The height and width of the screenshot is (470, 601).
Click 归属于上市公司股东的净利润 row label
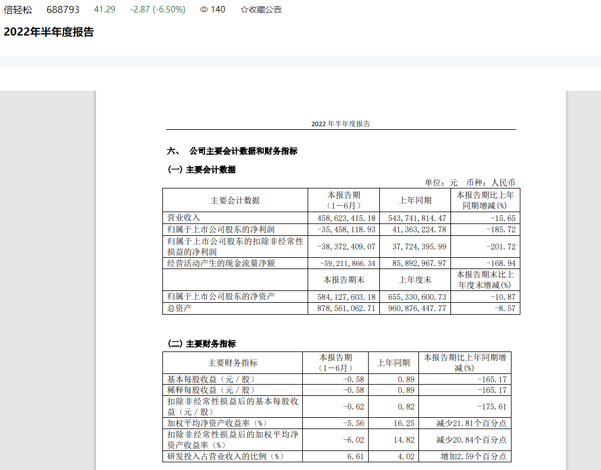click(x=220, y=229)
